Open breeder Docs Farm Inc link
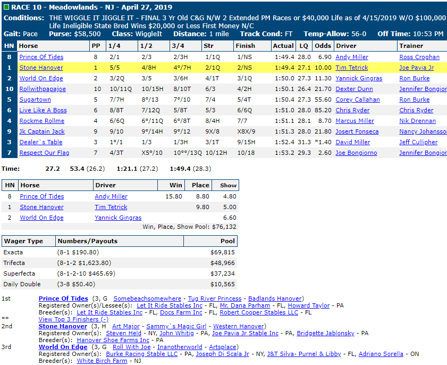The height and width of the screenshot is (365, 447). coord(181,312)
